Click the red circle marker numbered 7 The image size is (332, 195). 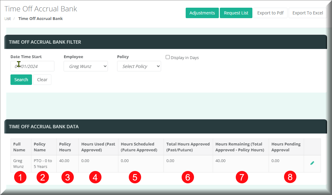pos(242,177)
